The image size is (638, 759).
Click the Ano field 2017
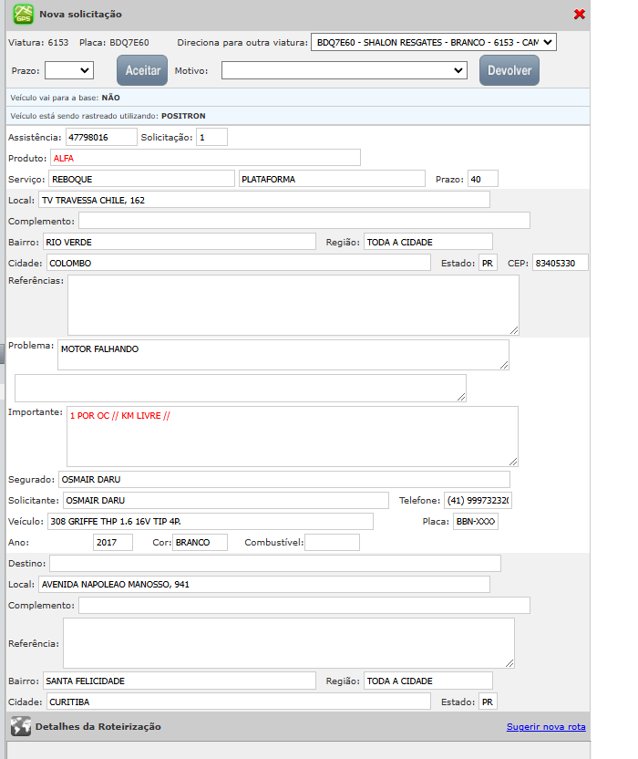[113, 542]
